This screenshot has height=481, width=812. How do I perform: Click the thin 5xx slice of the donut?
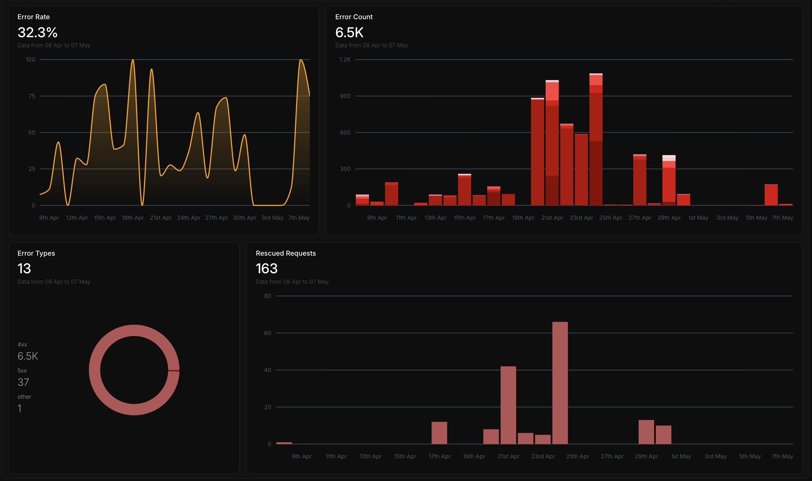pyautogui.click(x=174, y=371)
